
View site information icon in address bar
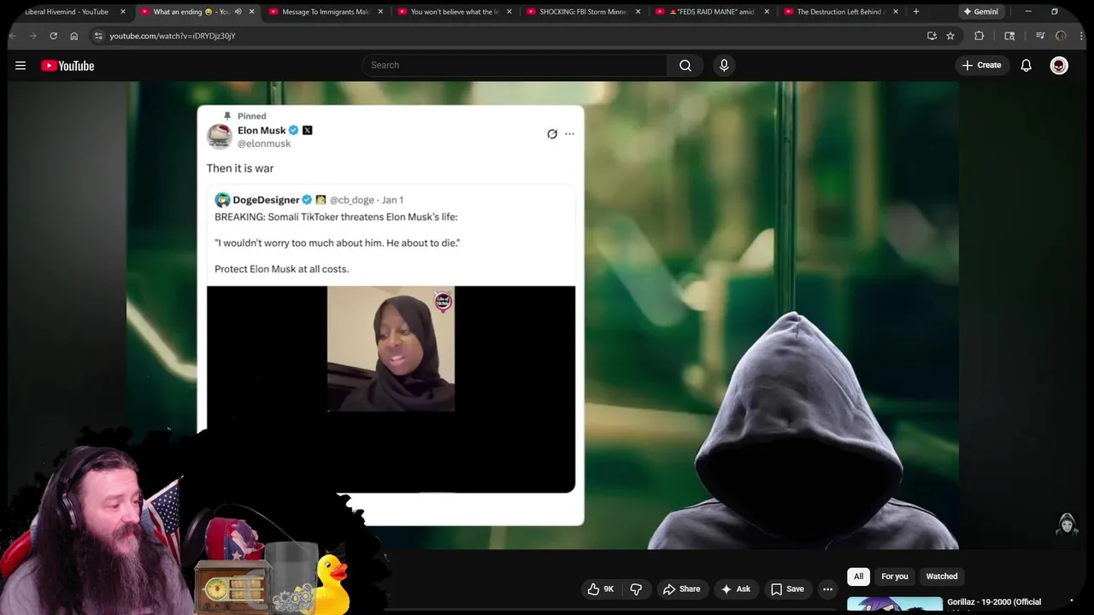point(98,36)
